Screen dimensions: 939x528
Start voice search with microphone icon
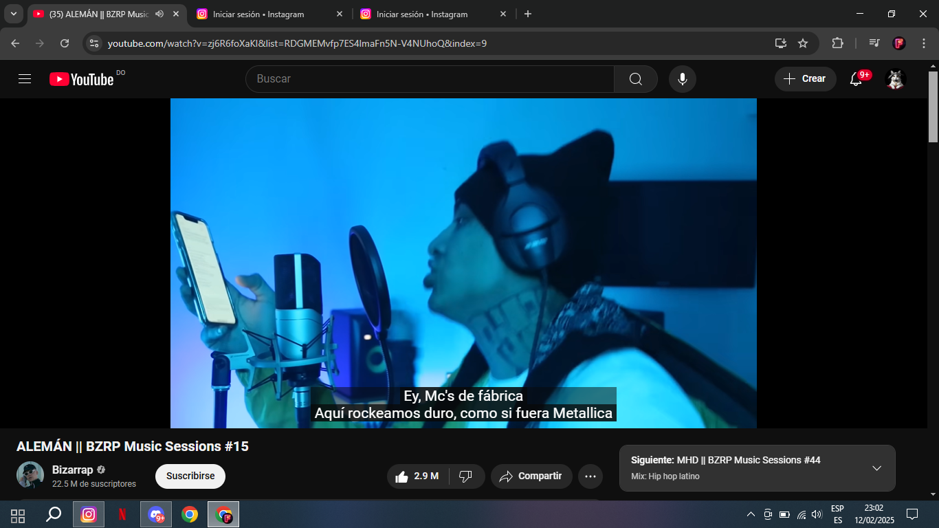coord(682,79)
